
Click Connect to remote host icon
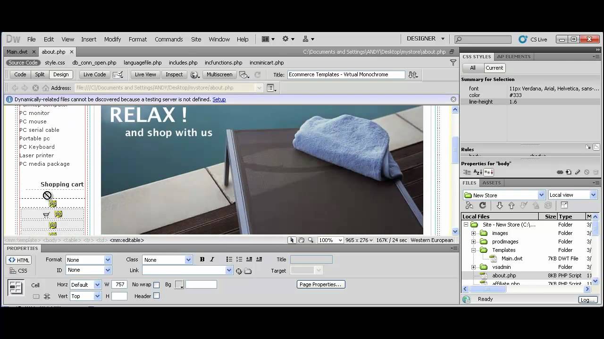469,205
